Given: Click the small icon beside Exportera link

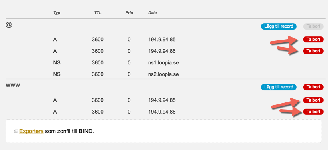Looking at the screenshot, I should tap(16, 132).
